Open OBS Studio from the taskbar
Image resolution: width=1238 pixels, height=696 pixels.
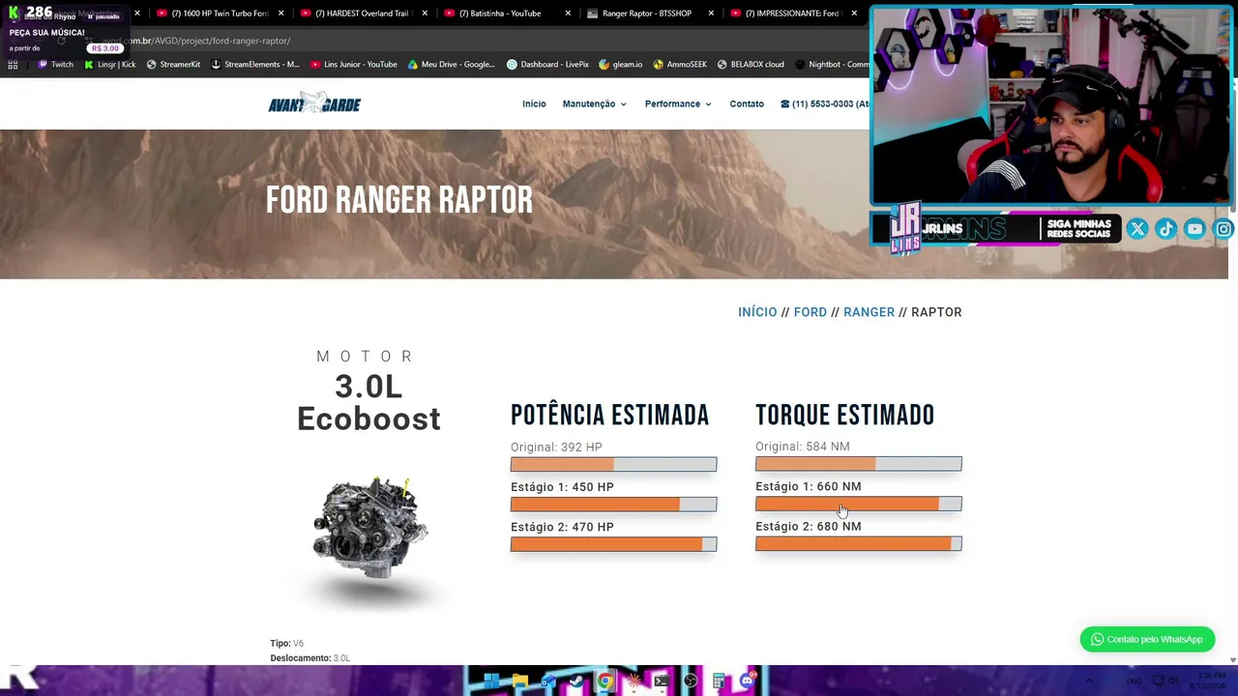click(x=690, y=681)
